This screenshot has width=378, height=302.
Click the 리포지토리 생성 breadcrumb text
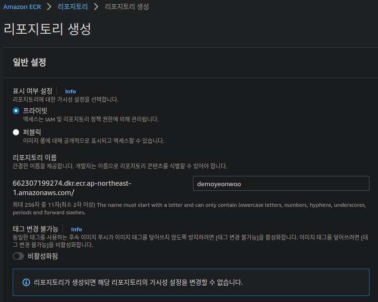(x=127, y=7)
